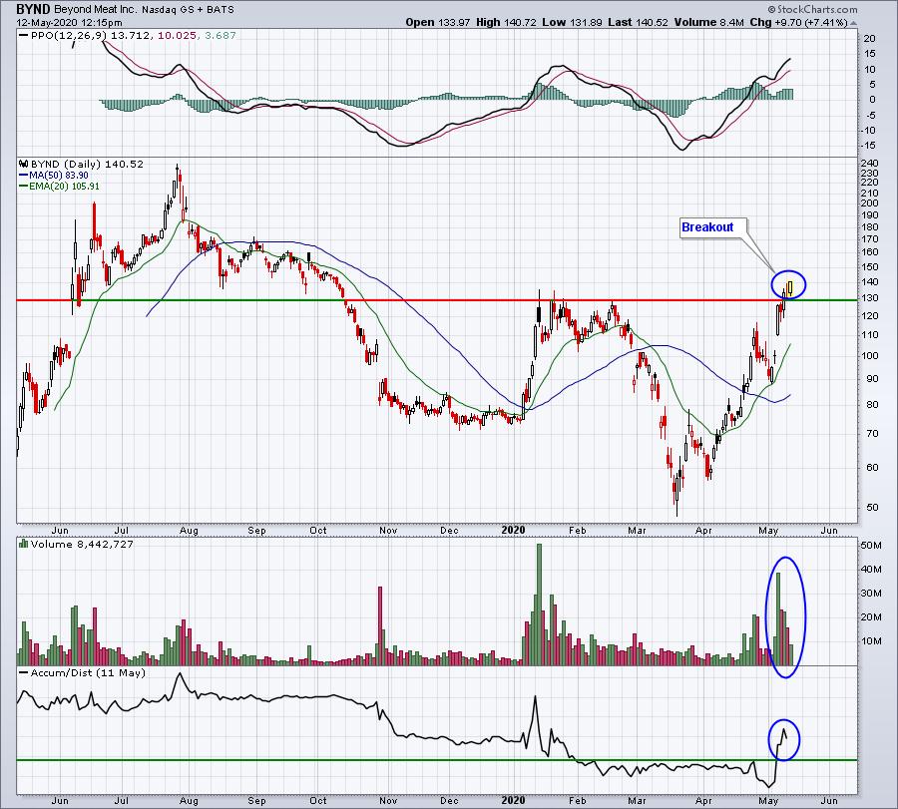Click the 240 label on price scale
This screenshot has height=809, width=898.
(869, 164)
